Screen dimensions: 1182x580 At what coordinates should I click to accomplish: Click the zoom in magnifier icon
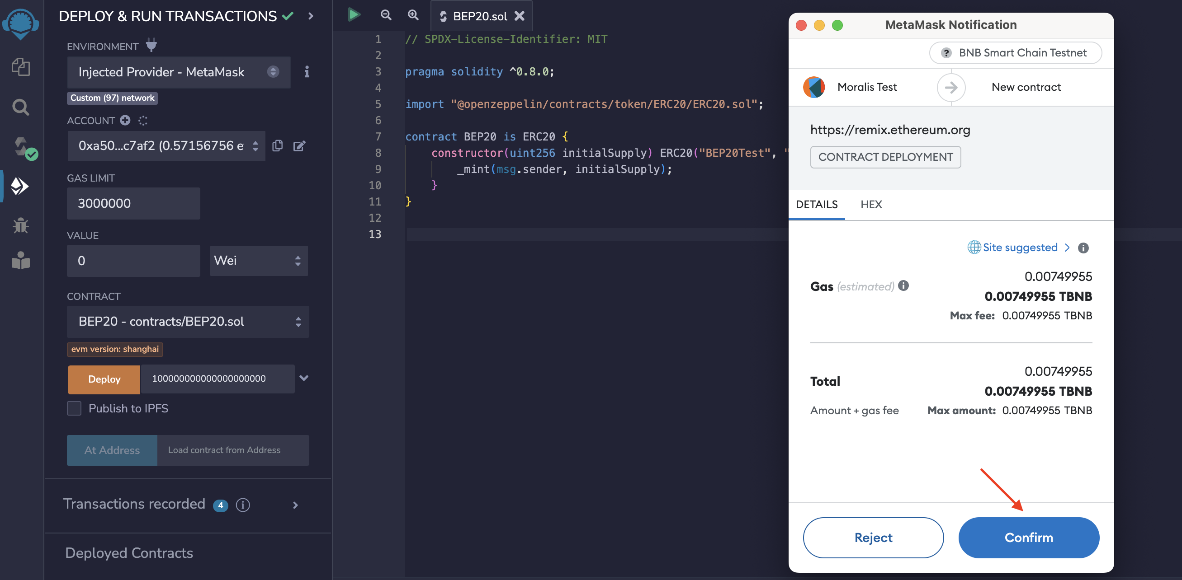coord(413,15)
